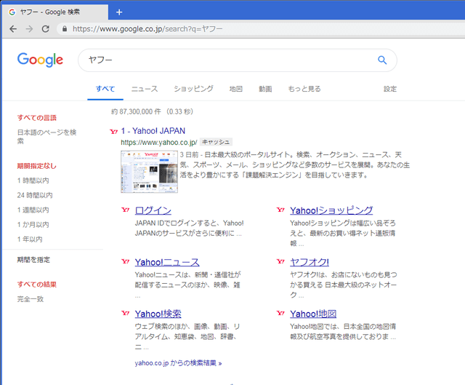465x385 pixels.
Task: Click the snippet text starting 3 日前 - 日本最大級
Action: [x=295, y=165]
